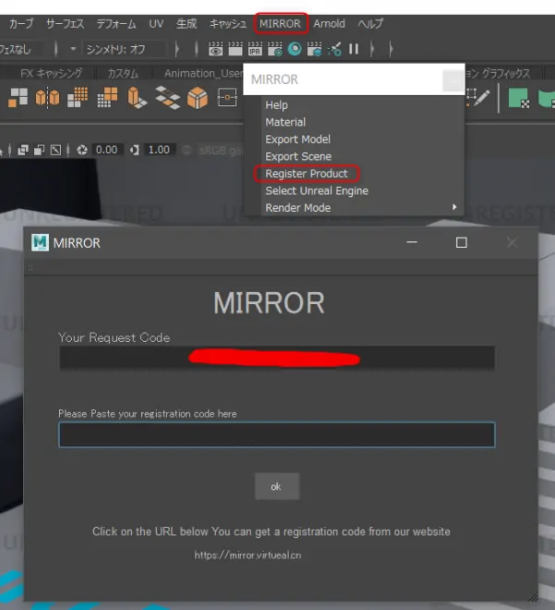The height and width of the screenshot is (610, 555).
Task: Start IPR render icon
Action: pyautogui.click(x=255, y=49)
